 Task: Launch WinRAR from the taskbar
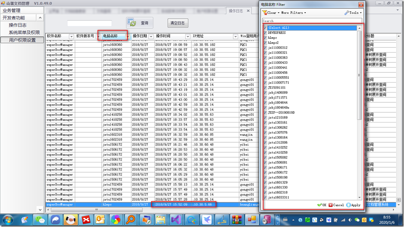coord(237,220)
